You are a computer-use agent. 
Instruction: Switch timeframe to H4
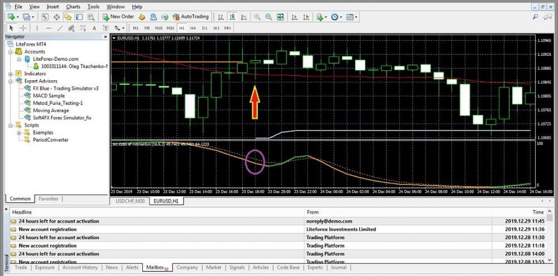pyautogui.click(x=193, y=28)
